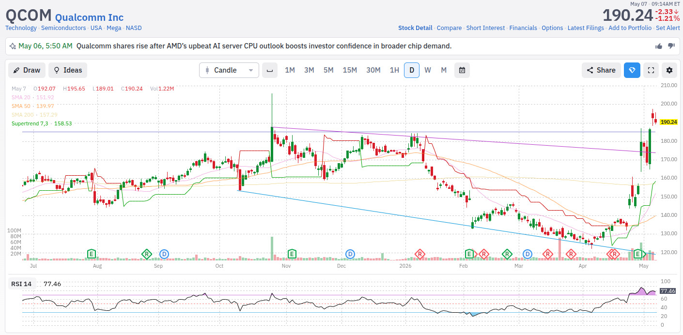Click the Supertrend 7,3 legend entry

(42, 123)
